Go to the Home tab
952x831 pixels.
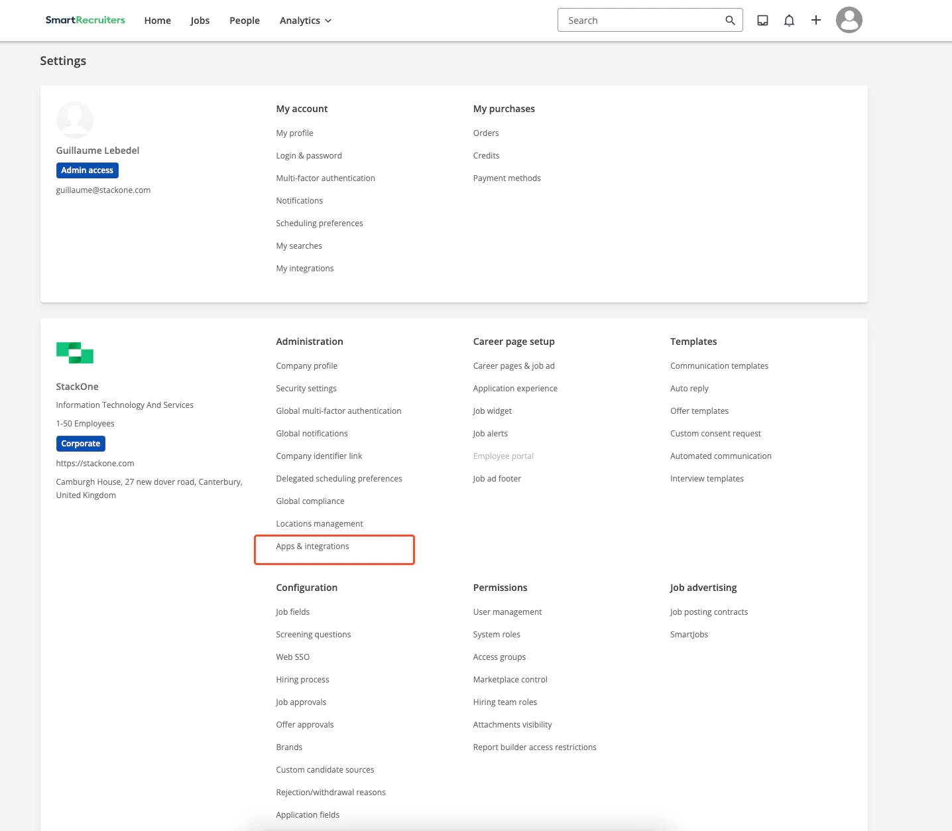(x=157, y=21)
